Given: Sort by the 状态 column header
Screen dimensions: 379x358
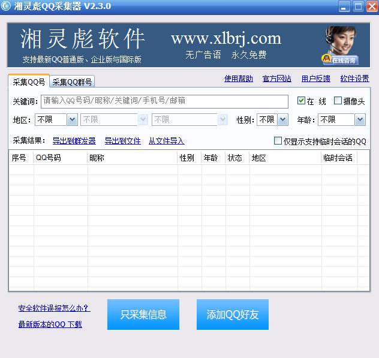Looking at the screenshot, I should pos(237,158).
